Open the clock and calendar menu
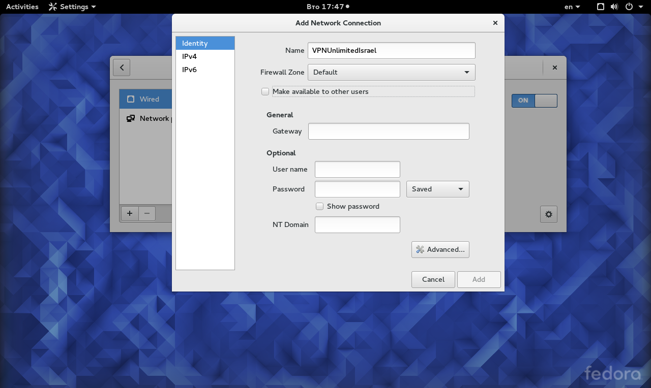Viewport: 651px width, 388px height. (328, 7)
